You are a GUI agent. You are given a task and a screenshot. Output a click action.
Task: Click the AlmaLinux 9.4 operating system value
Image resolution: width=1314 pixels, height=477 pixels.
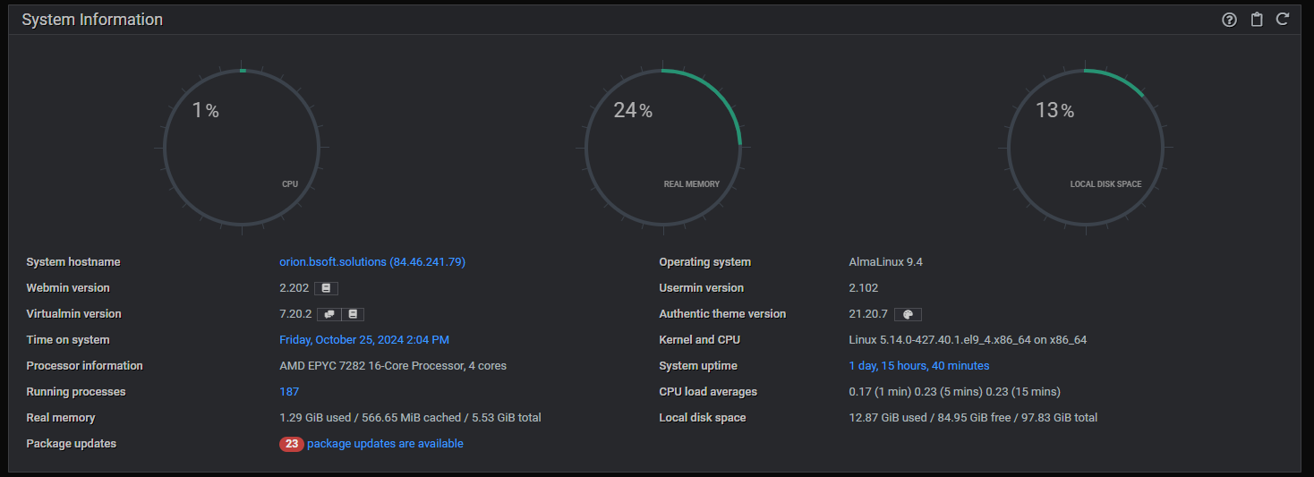click(x=885, y=262)
